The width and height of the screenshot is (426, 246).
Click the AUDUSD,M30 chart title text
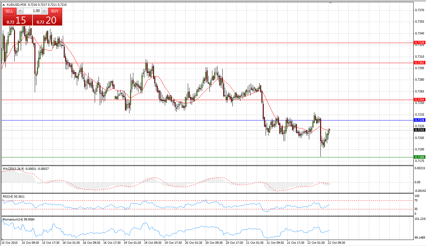pos(16,5)
